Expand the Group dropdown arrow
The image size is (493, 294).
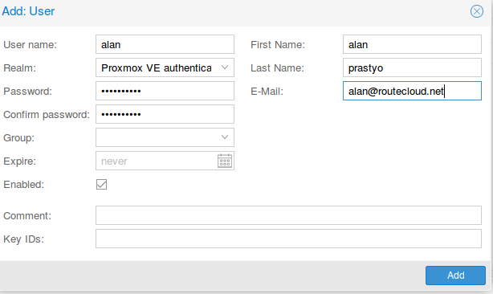click(225, 137)
